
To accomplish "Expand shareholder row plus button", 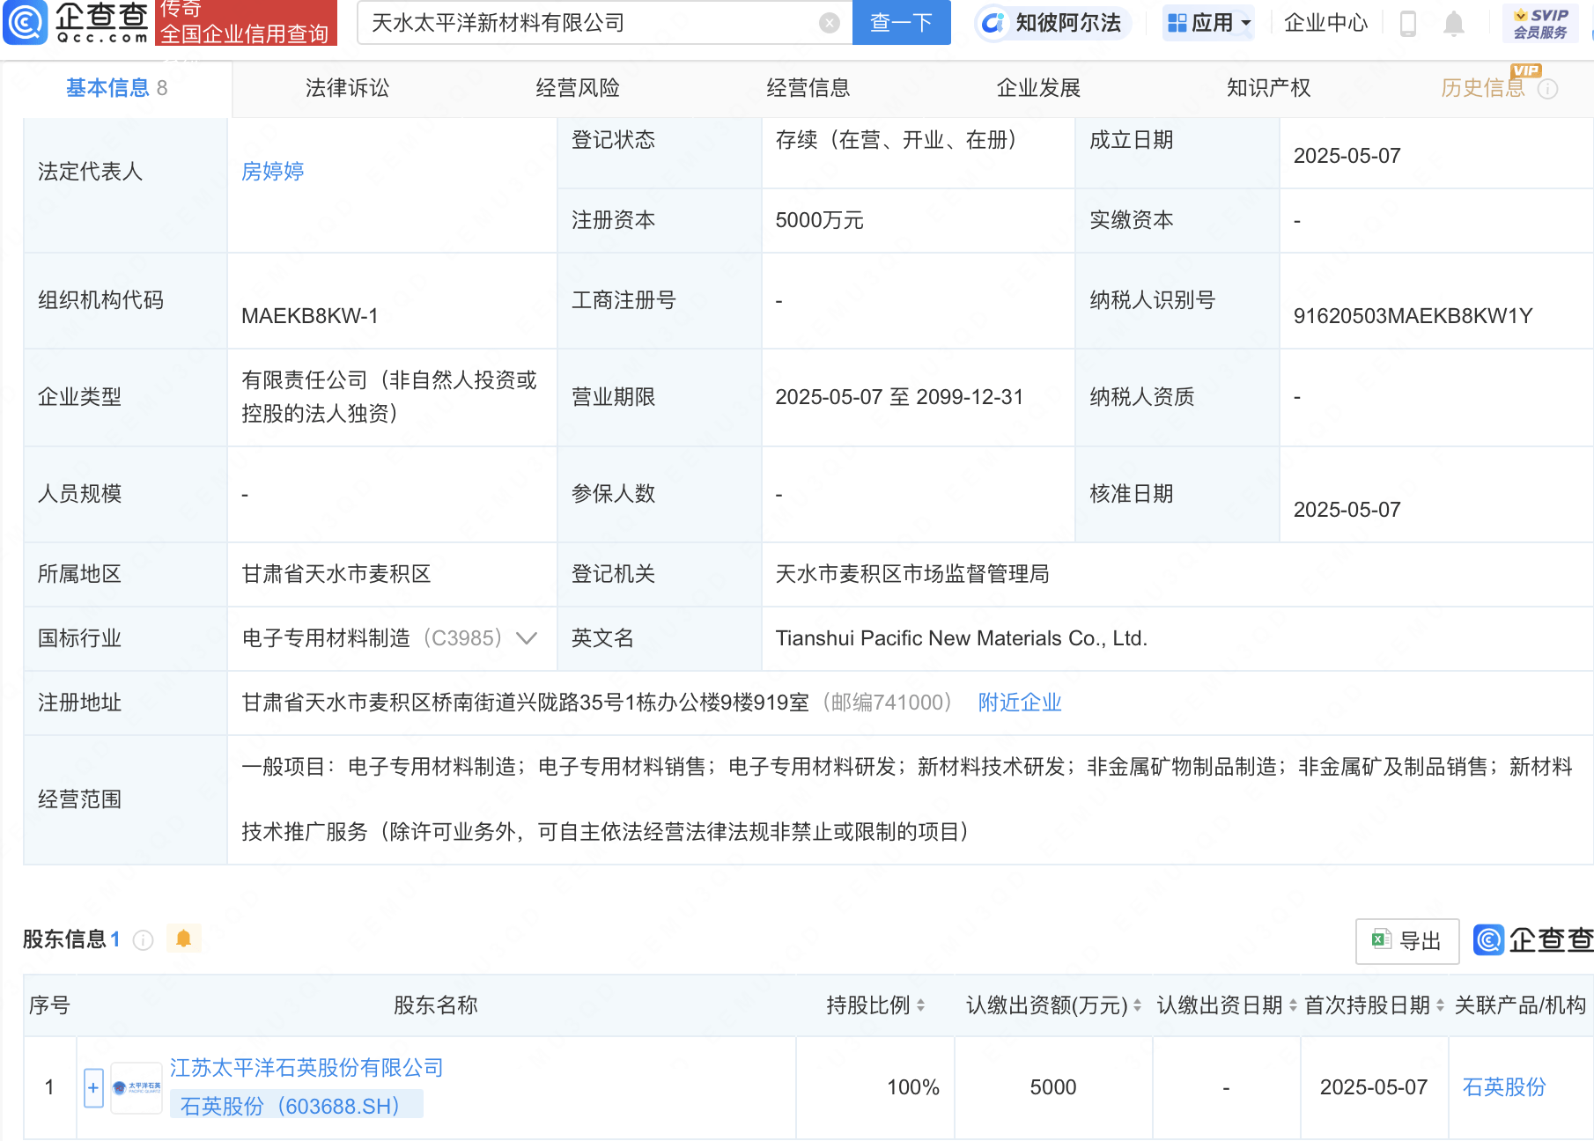I will coord(93,1087).
